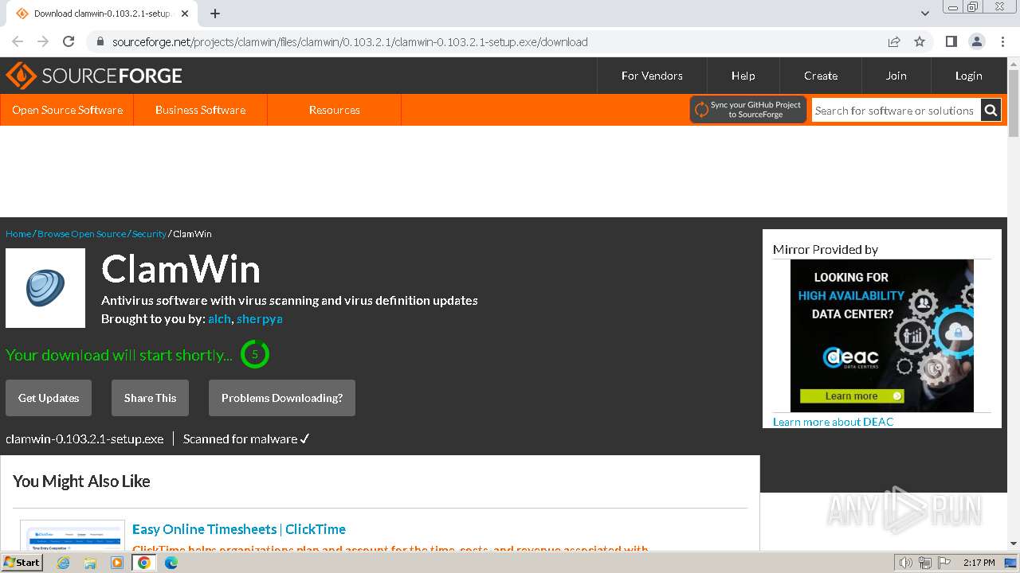The width and height of the screenshot is (1020, 573).
Task: Expand the tab search chevron
Action: (x=925, y=14)
